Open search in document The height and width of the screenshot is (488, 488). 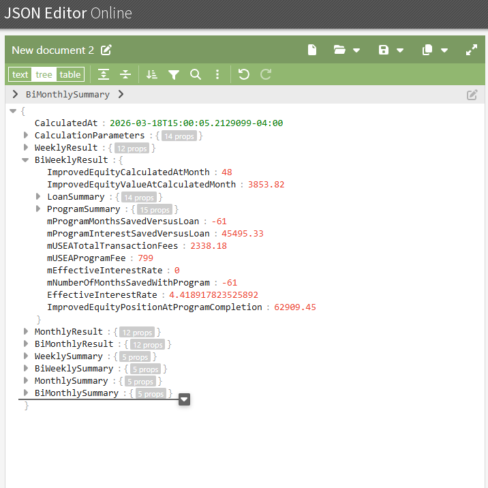coord(196,74)
